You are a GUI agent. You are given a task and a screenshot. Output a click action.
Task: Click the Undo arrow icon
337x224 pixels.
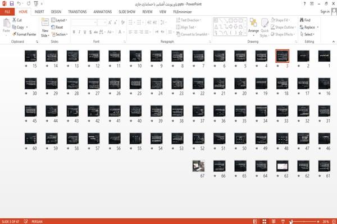[x=19, y=3]
